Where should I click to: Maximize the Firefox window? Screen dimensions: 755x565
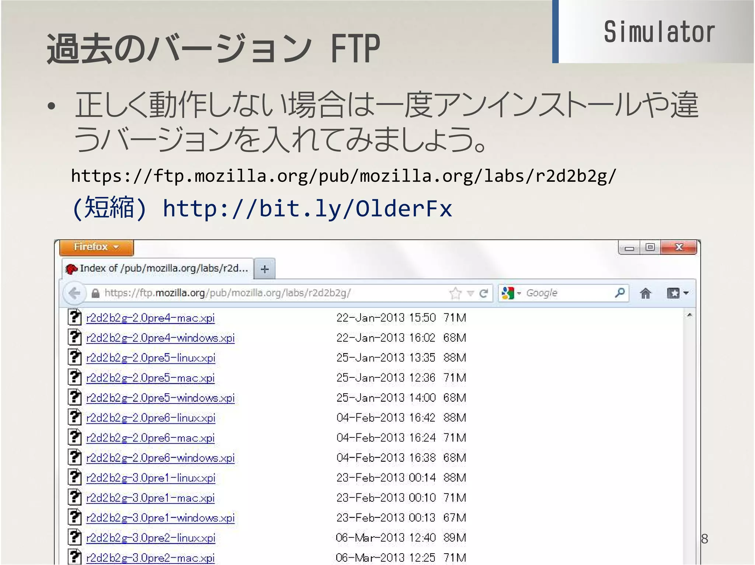coord(650,247)
